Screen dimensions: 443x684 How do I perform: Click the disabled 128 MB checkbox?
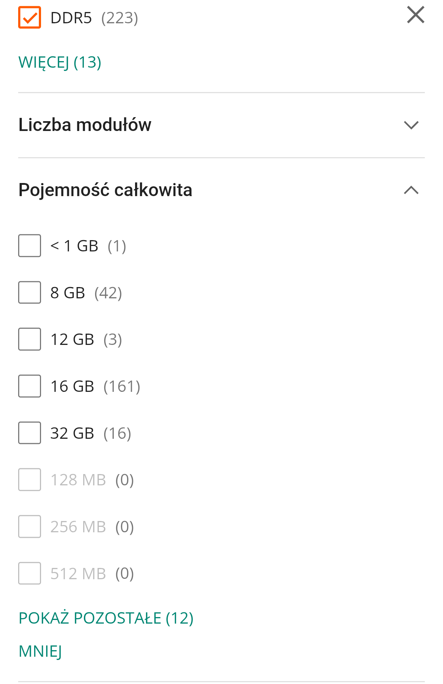[x=29, y=480]
